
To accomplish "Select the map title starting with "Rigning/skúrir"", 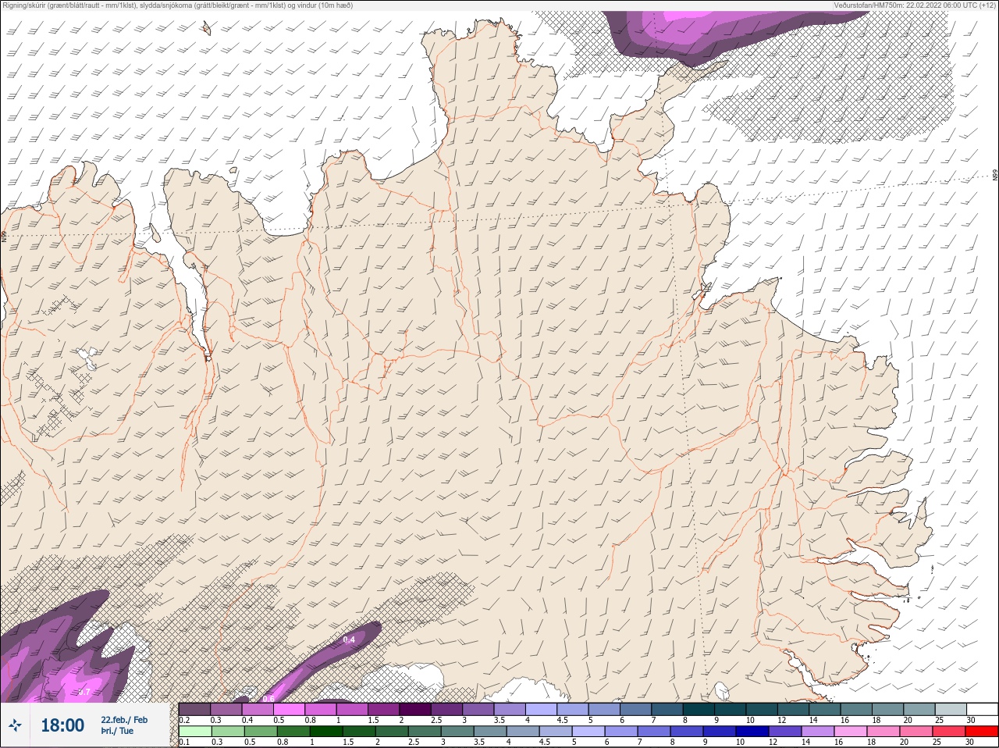I will pos(177,5).
